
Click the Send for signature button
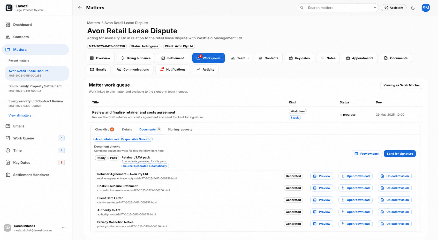(x=400, y=154)
